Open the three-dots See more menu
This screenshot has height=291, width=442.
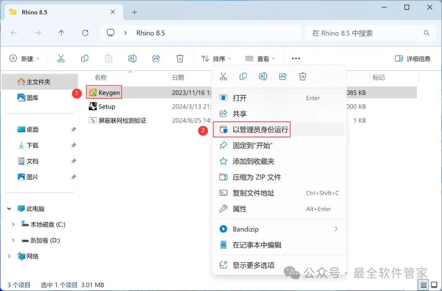click(x=296, y=58)
